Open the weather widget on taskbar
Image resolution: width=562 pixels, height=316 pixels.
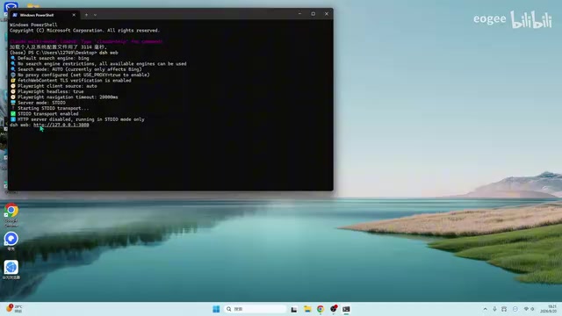(x=14, y=308)
